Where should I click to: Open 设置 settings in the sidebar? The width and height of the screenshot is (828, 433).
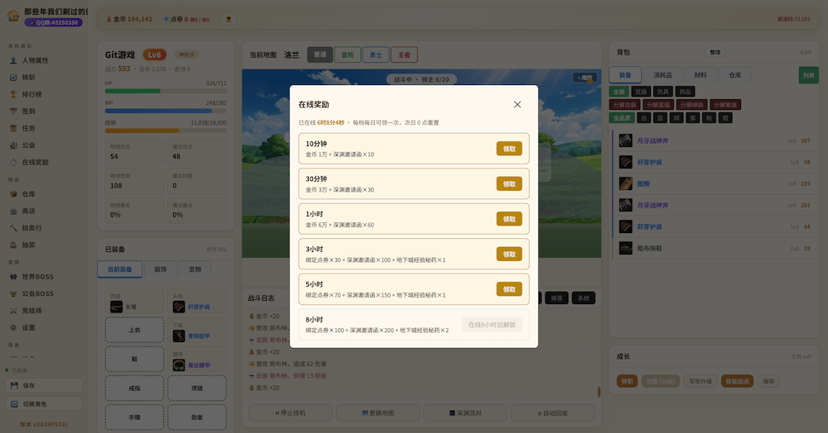[x=45, y=328]
